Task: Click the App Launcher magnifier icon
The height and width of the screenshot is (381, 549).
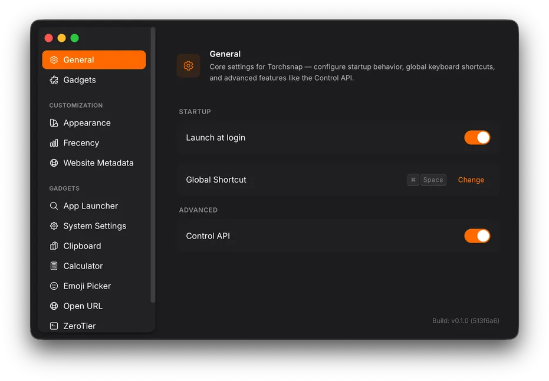Action: tap(54, 206)
